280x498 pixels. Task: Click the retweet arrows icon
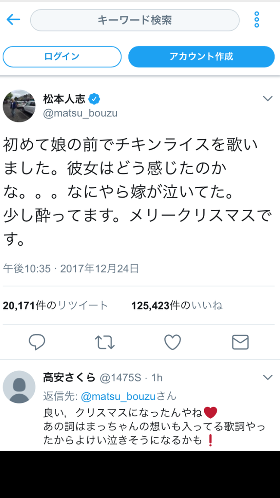click(x=105, y=342)
